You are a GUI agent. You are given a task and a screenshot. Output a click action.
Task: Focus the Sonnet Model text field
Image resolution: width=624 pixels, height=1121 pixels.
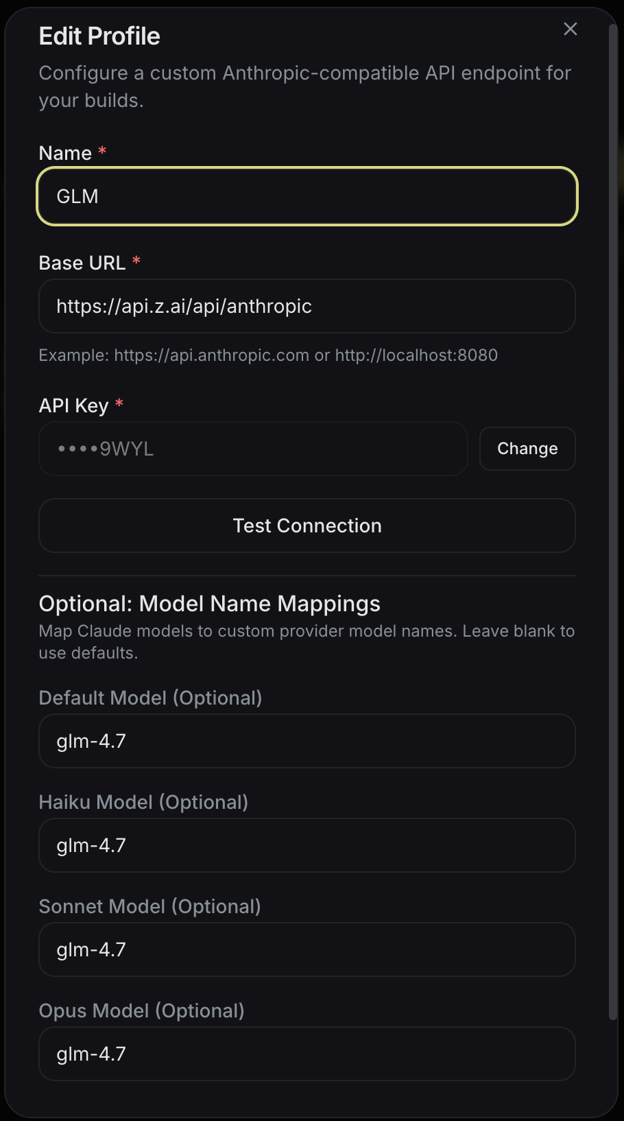tap(307, 949)
